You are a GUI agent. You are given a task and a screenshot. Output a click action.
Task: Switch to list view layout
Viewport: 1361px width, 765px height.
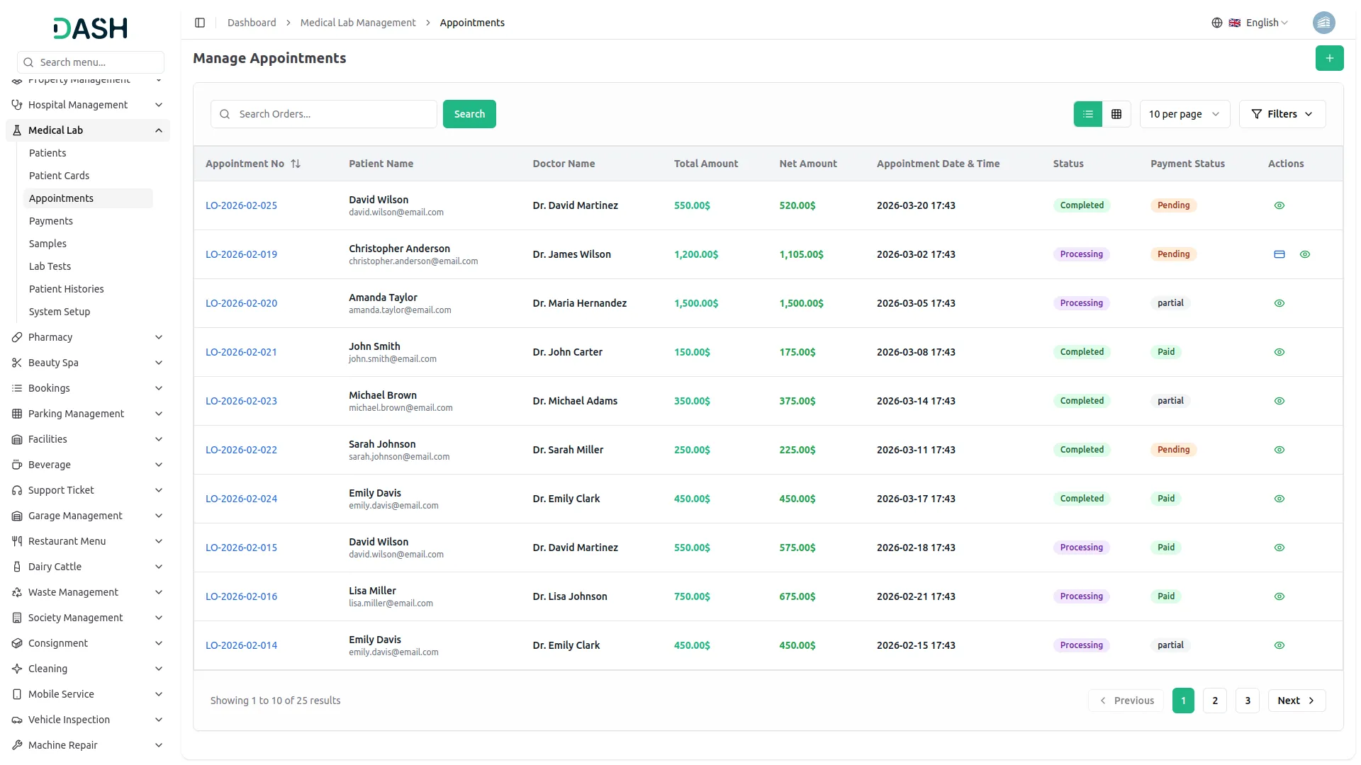coord(1087,114)
